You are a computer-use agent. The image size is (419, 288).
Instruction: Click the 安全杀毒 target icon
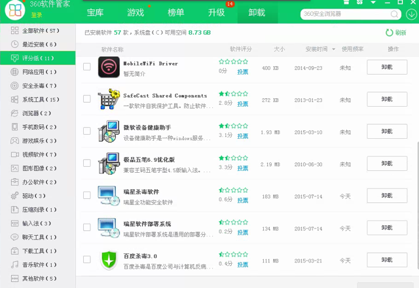(14, 86)
